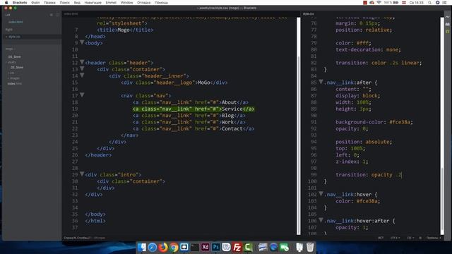
Task: Open the spaces indentation setting in status bar
Action: pos(434,238)
